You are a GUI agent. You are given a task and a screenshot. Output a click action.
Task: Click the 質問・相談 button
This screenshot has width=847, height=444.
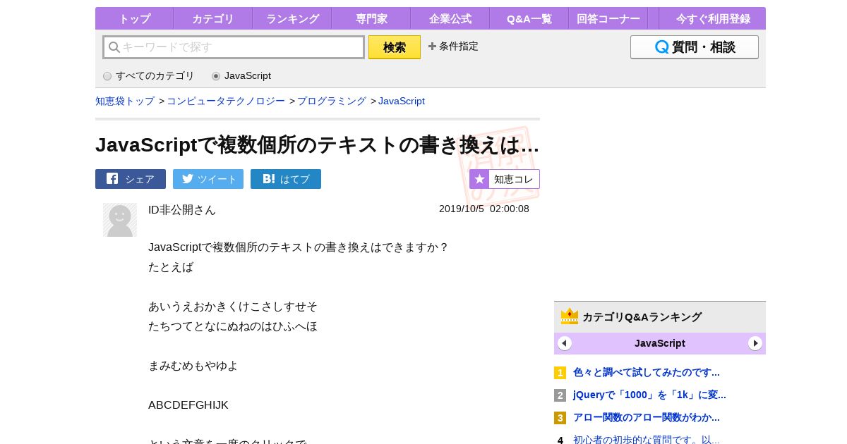coord(695,47)
